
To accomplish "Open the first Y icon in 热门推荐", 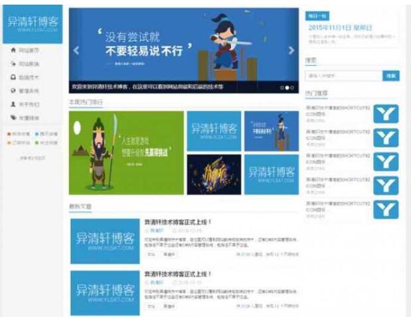I will pos(385,114).
